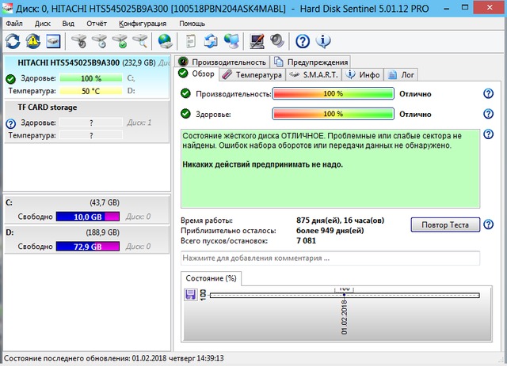507x366 pixels.
Task: Switch to the S.M.A.R.T. tab
Action: 314,75
